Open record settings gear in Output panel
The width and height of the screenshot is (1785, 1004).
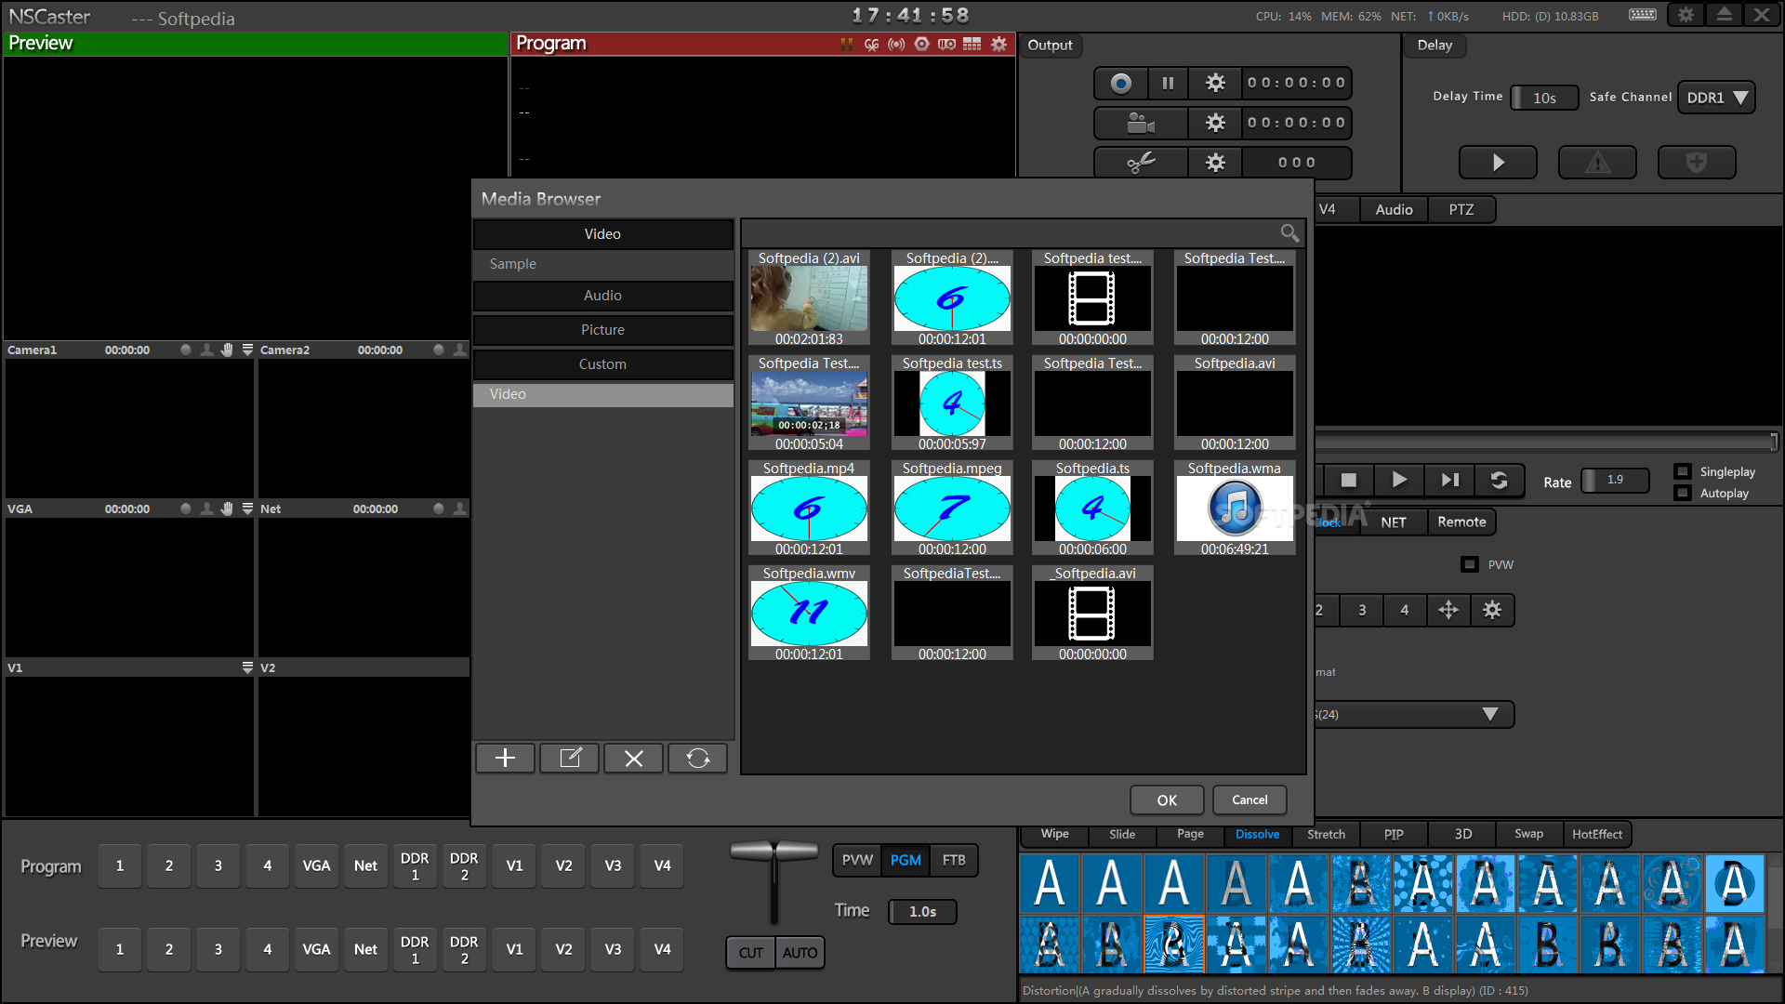pos(1215,83)
